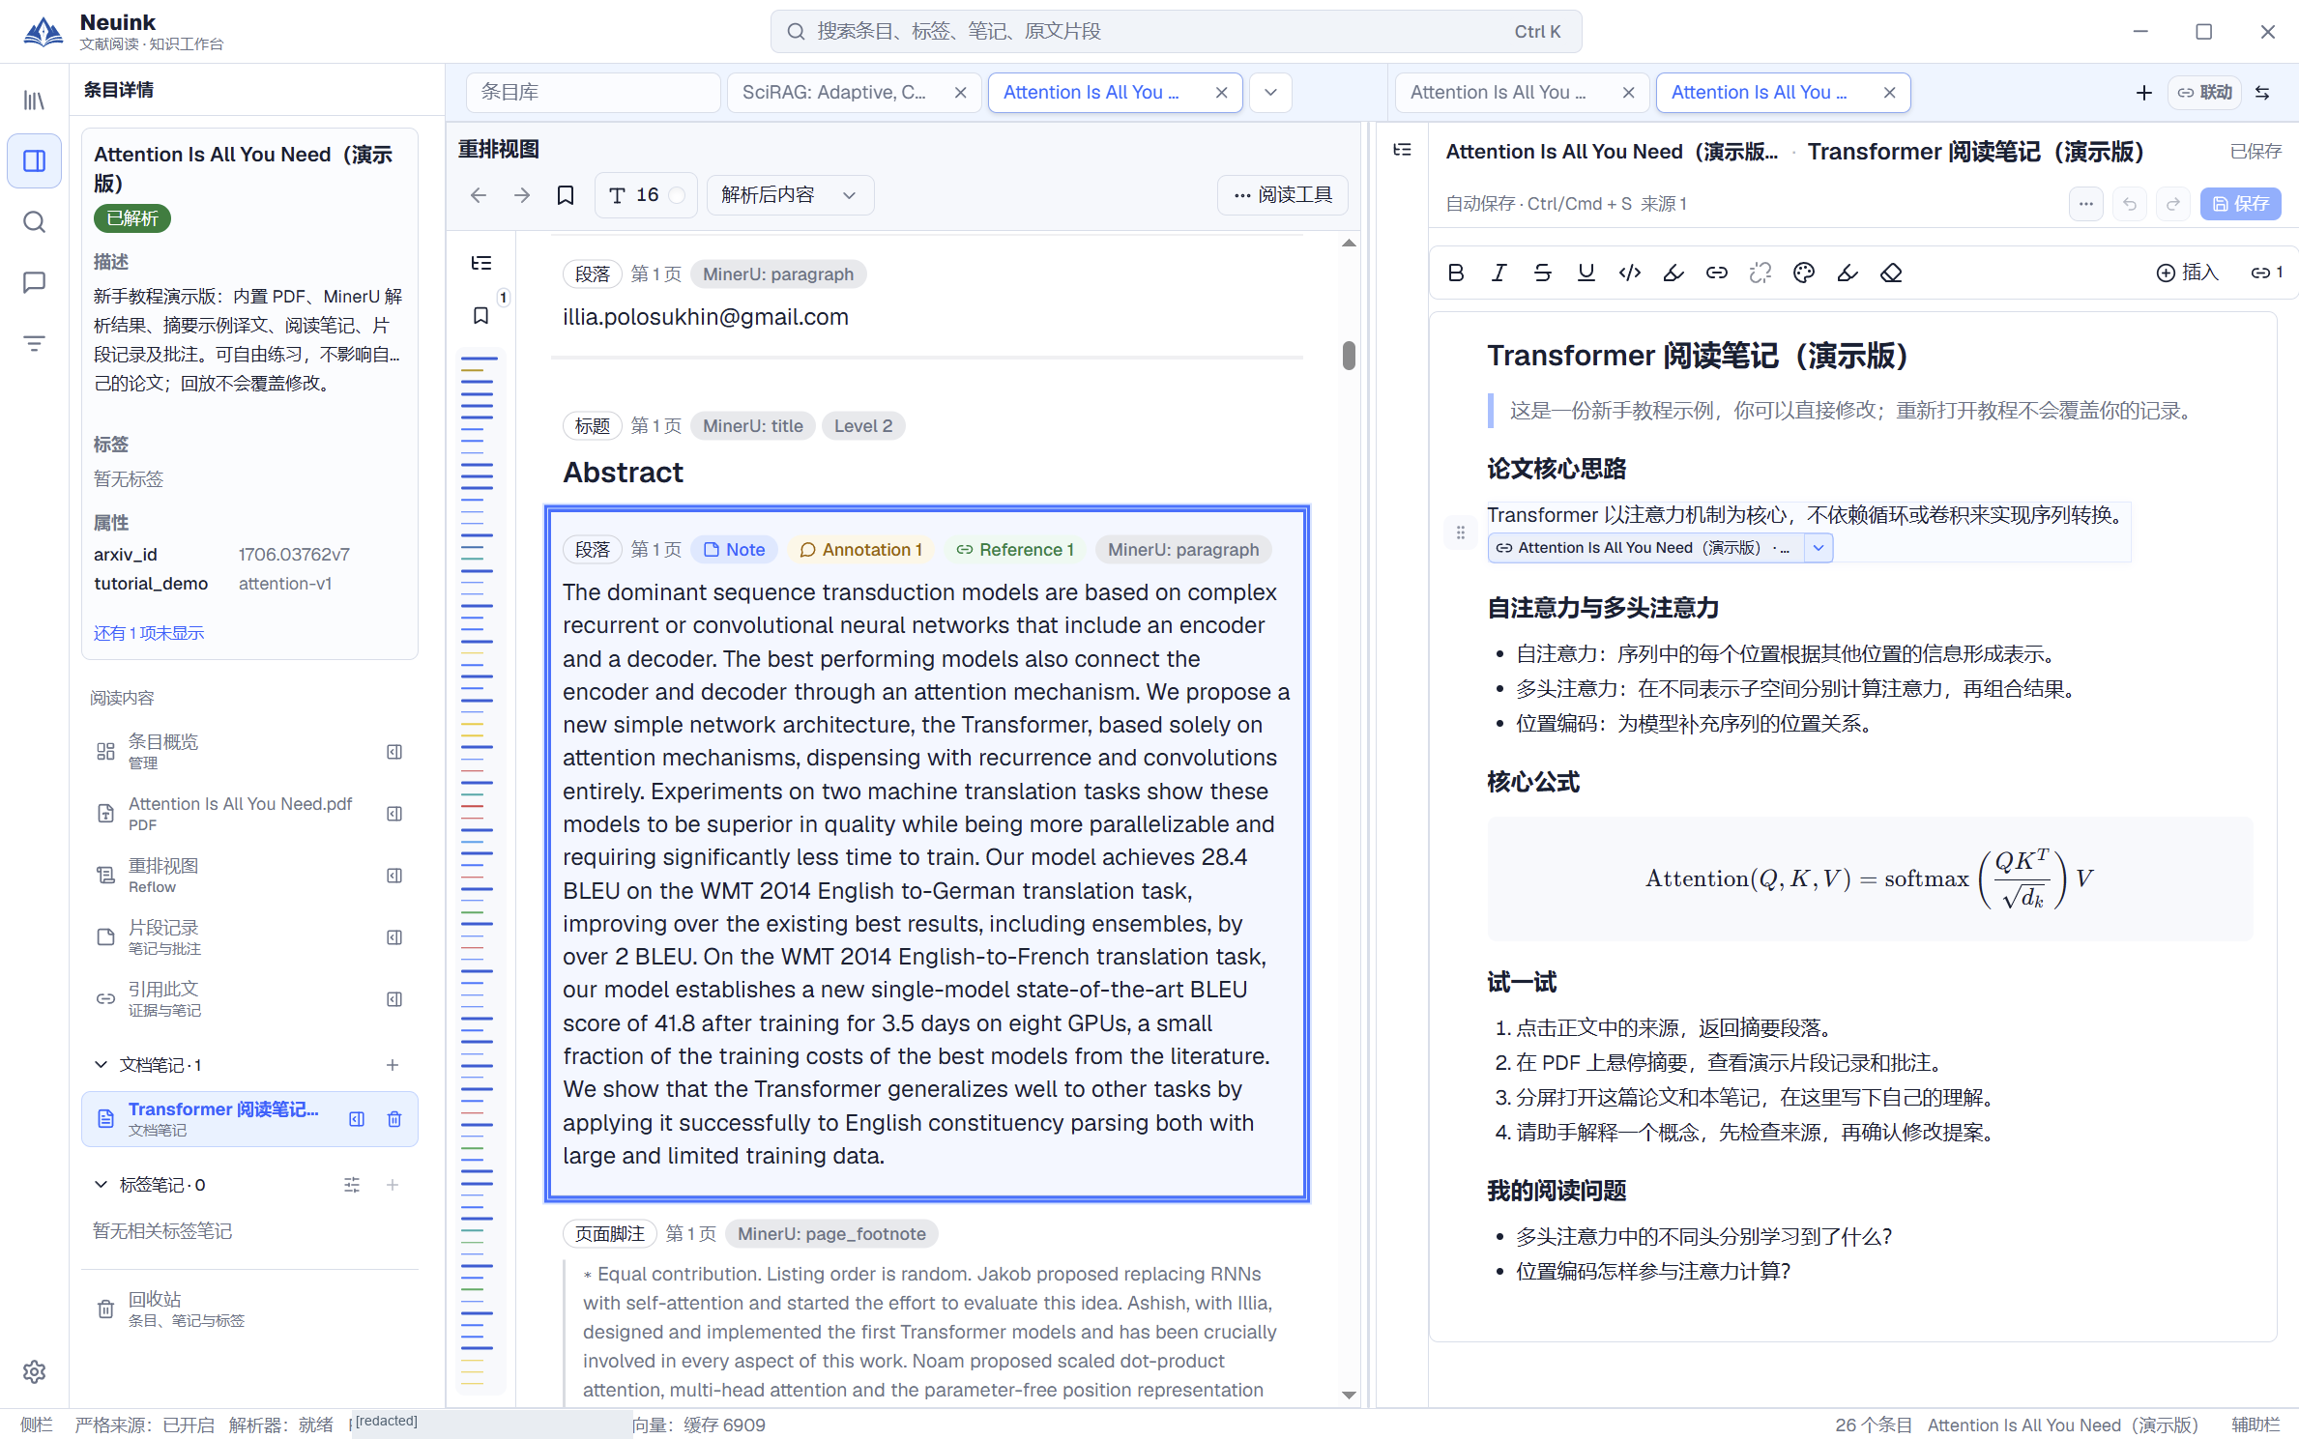
Task: Insert inline code formatting
Action: click(x=1629, y=273)
